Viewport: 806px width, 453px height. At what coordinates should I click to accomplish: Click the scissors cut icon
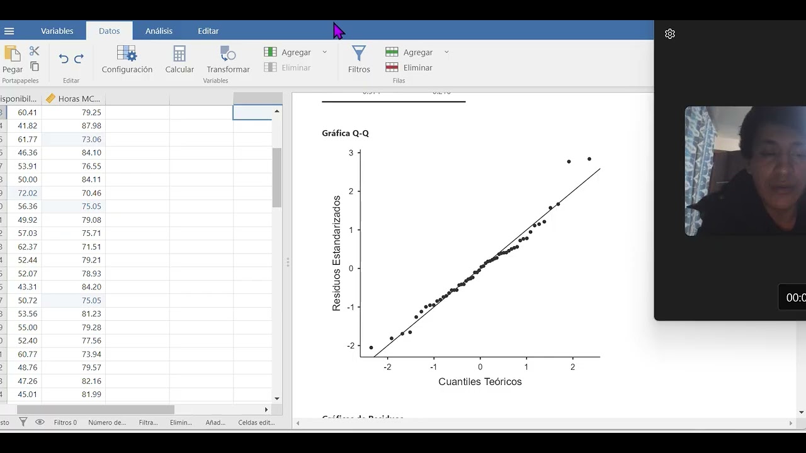(x=35, y=51)
